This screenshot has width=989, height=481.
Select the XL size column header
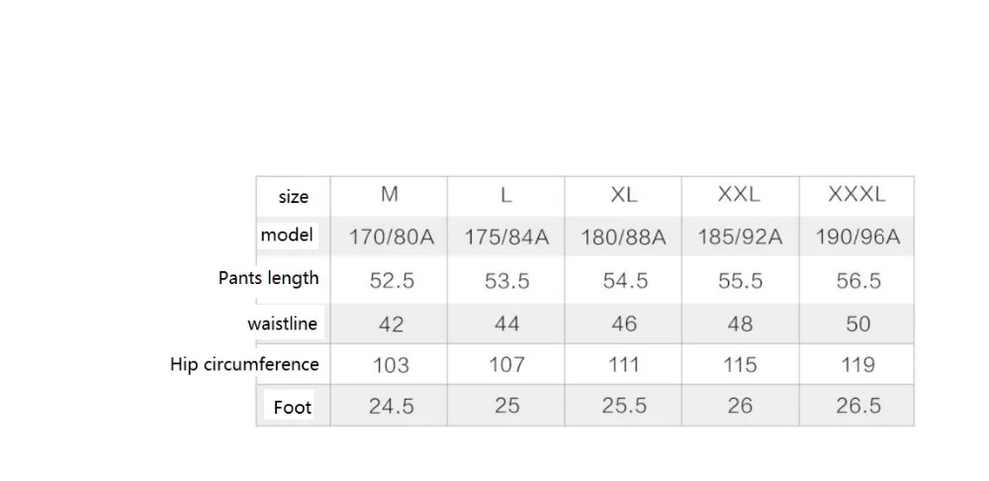[x=624, y=194]
